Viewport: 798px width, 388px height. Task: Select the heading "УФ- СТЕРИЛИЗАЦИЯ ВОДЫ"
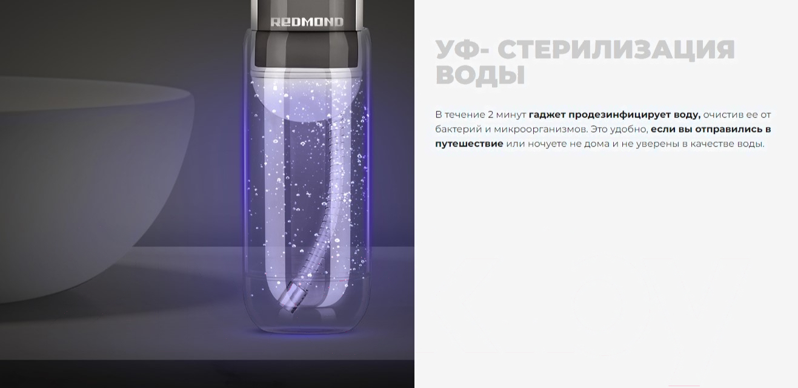coord(585,62)
